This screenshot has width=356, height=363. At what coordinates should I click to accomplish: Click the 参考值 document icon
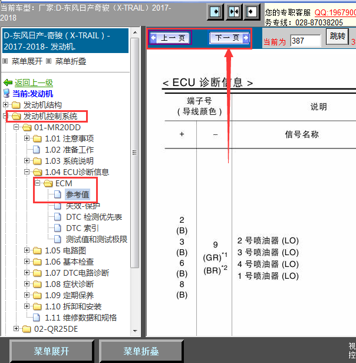(x=58, y=194)
